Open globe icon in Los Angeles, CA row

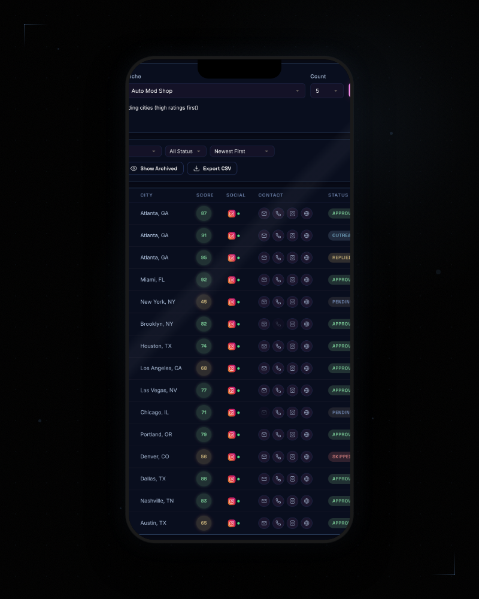(307, 368)
